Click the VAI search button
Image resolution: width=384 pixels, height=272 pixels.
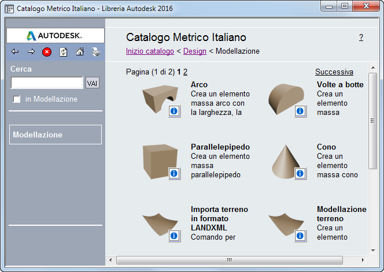93,83
